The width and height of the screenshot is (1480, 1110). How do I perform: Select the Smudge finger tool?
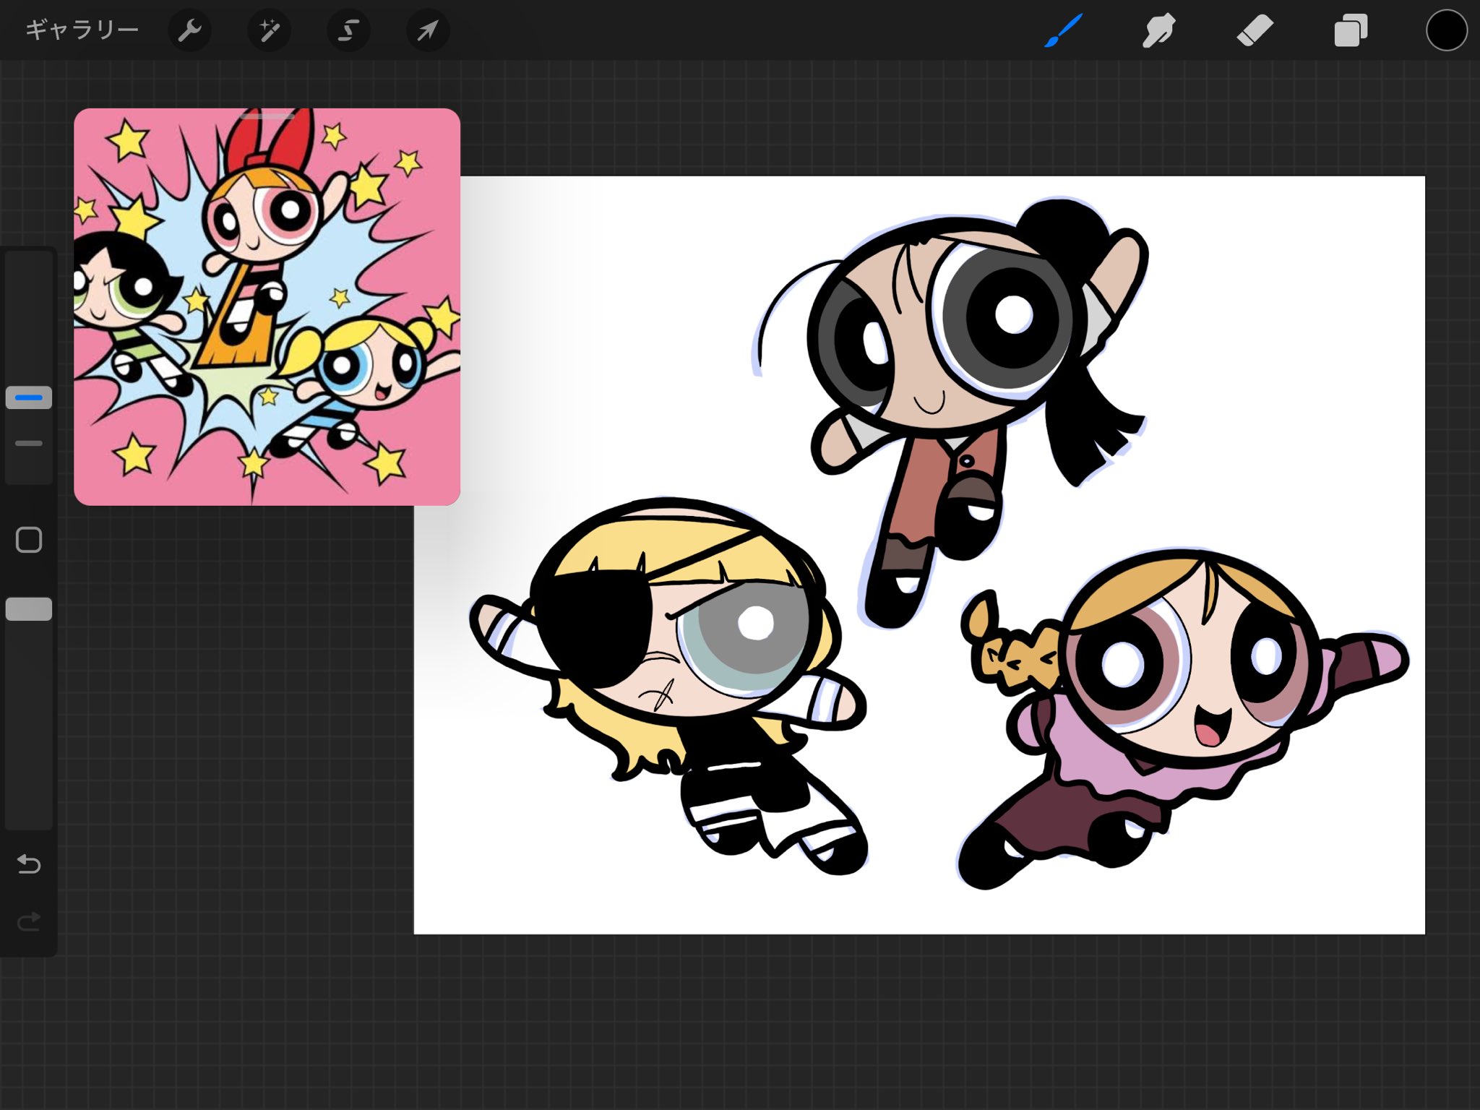(1158, 31)
